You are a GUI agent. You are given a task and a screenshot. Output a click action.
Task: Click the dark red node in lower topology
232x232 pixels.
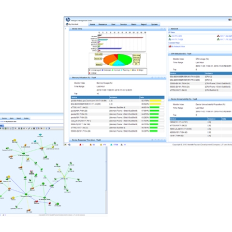pos(50,203)
